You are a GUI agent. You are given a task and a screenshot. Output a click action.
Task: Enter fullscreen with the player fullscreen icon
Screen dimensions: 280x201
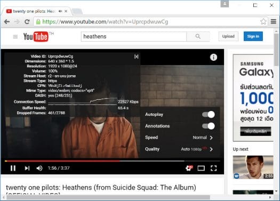pyautogui.click(x=213, y=168)
